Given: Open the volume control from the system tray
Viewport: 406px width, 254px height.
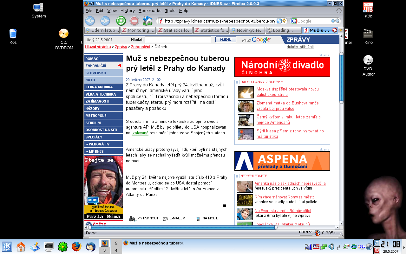Looking at the screenshot, I should pyautogui.click(x=331, y=246).
